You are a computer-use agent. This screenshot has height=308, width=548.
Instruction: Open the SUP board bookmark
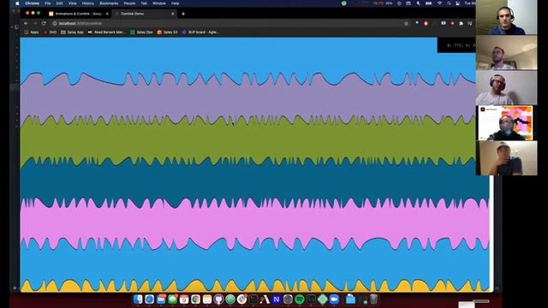(x=200, y=33)
